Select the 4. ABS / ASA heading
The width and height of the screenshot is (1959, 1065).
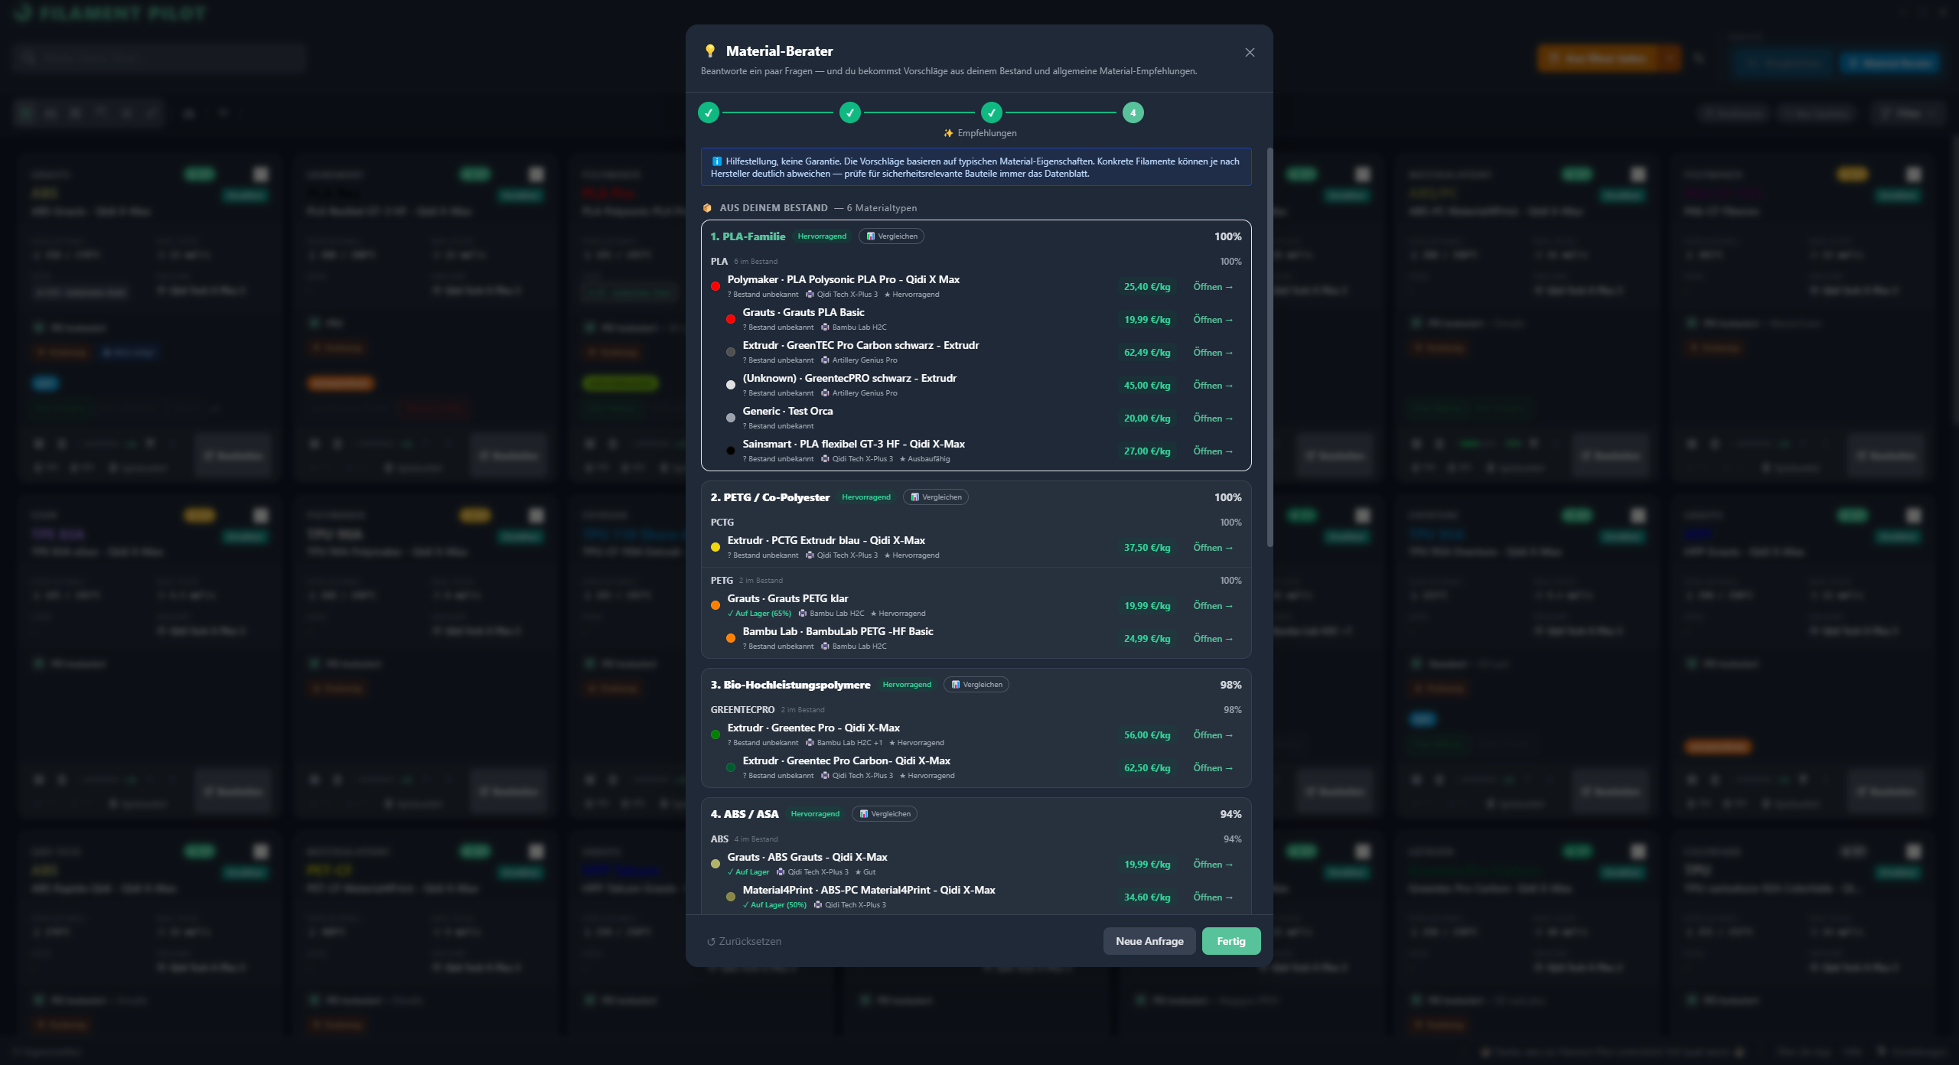coord(745,814)
